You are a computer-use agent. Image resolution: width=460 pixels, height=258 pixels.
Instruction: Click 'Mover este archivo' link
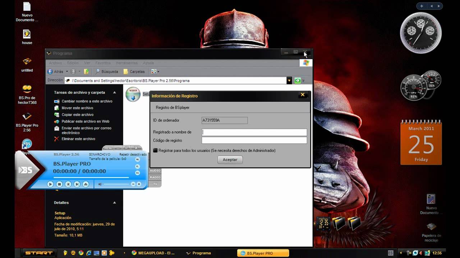coord(74,108)
